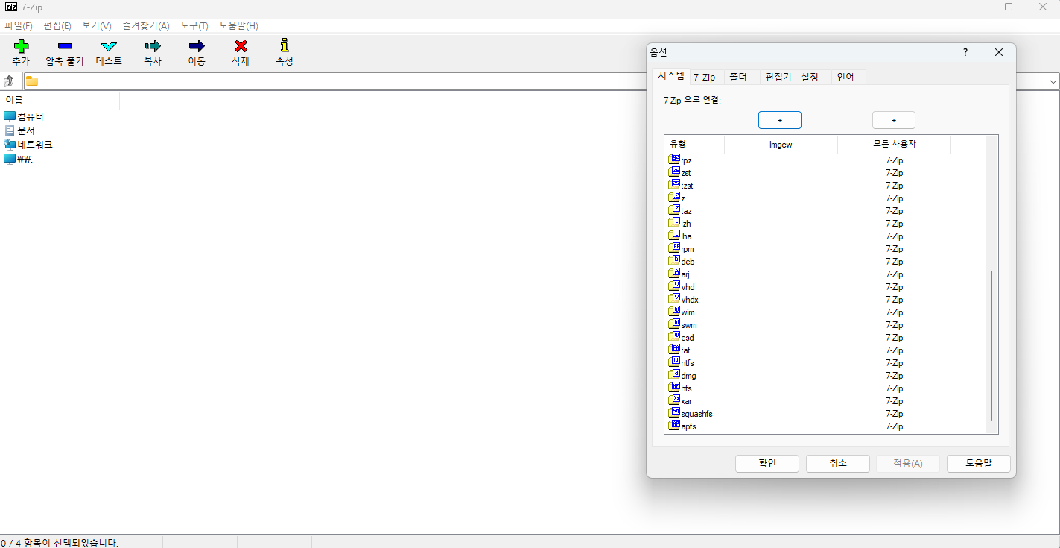Sort by the Type (유형) column header

click(x=694, y=144)
